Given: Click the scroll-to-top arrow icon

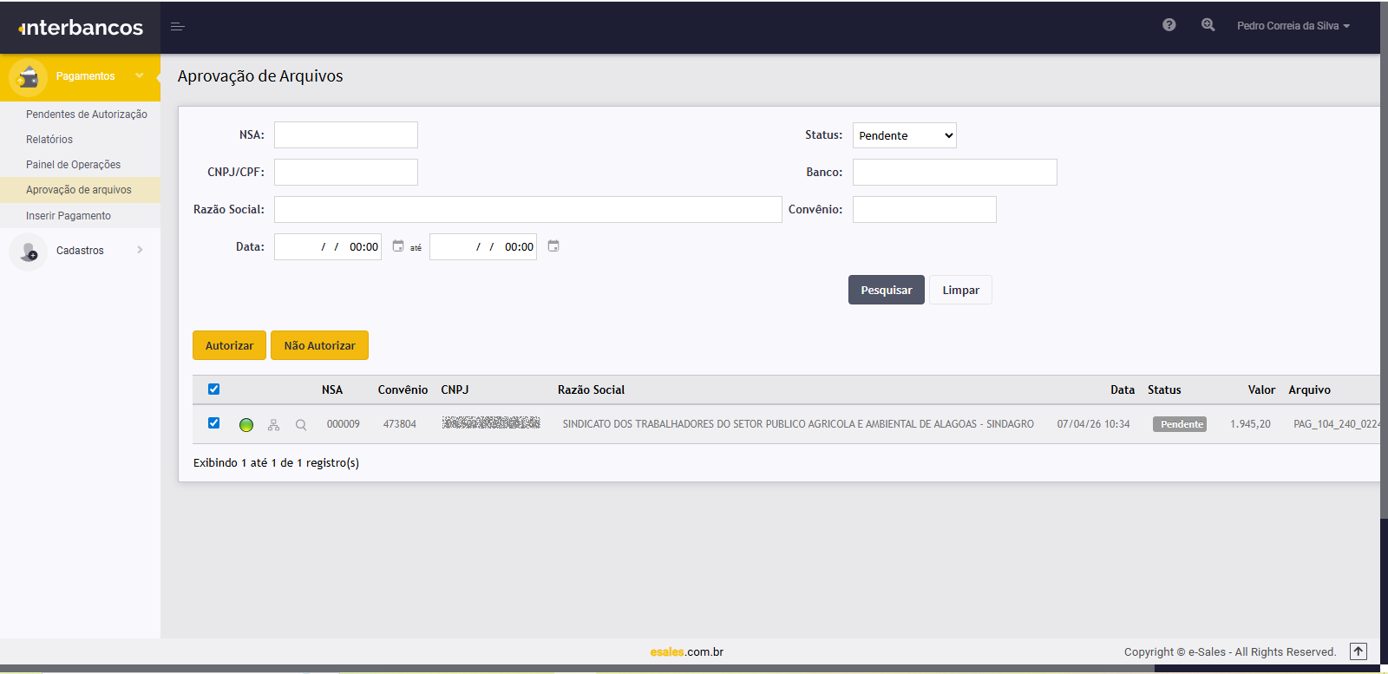Looking at the screenshot, I should pos(1358,651).
